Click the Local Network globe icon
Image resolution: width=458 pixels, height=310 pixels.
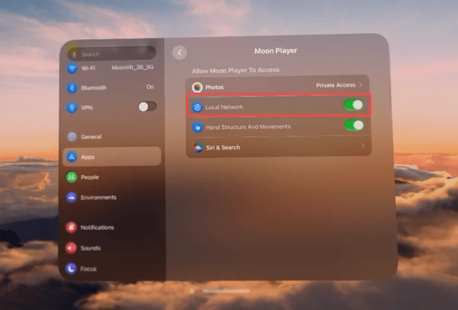click(197, 107)
